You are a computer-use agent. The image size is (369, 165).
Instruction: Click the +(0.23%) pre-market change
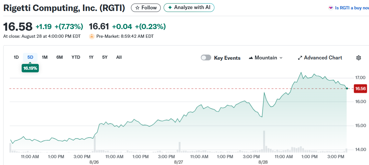coord(150,27)
